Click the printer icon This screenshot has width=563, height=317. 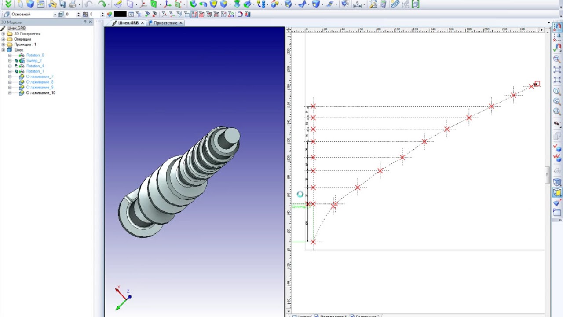tap(72, 4)
